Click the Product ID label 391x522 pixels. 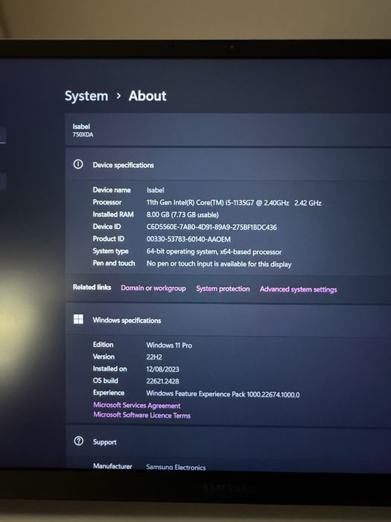pos(109,239)
